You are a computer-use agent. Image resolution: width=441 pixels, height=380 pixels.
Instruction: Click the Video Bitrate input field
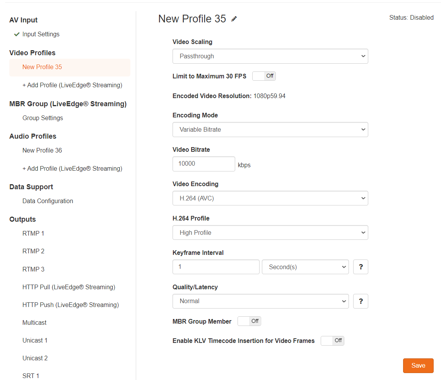tap(203, 164)
